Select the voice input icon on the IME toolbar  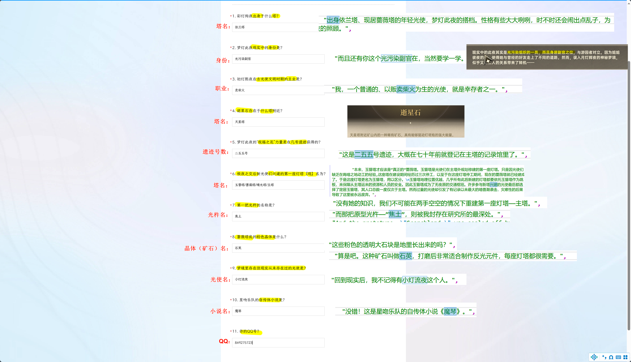(x=594, y=357)
